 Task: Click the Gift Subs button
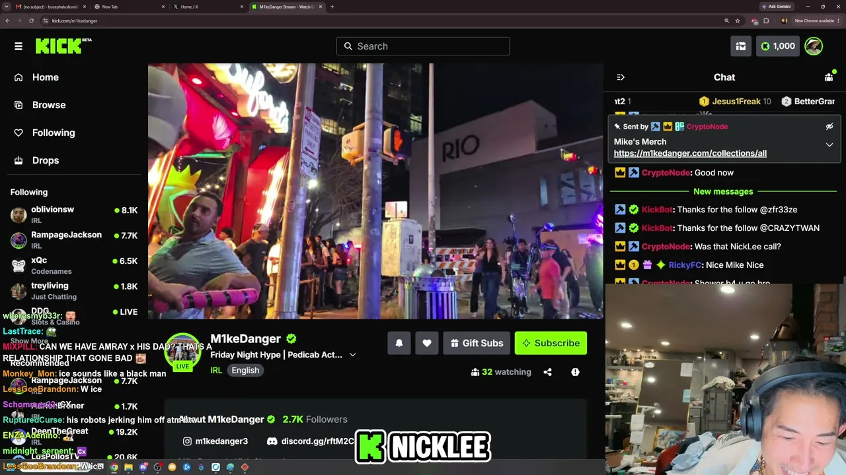point(477,343)
